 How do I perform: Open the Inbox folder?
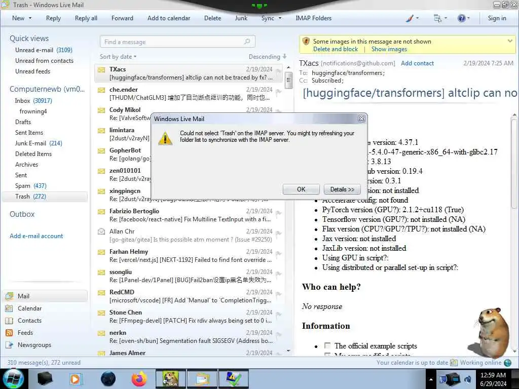[x=33, y=101]
